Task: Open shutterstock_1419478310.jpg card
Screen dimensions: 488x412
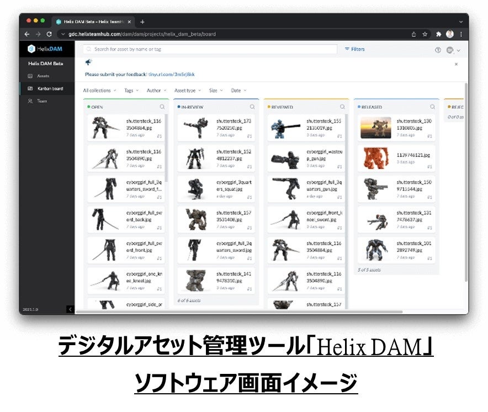Action: (216, 281)
